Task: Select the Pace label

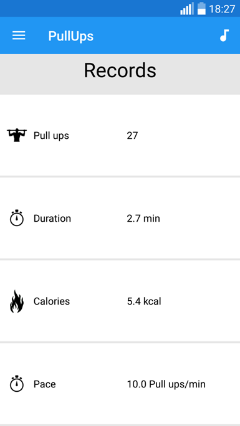Action: tap(45, 384)
